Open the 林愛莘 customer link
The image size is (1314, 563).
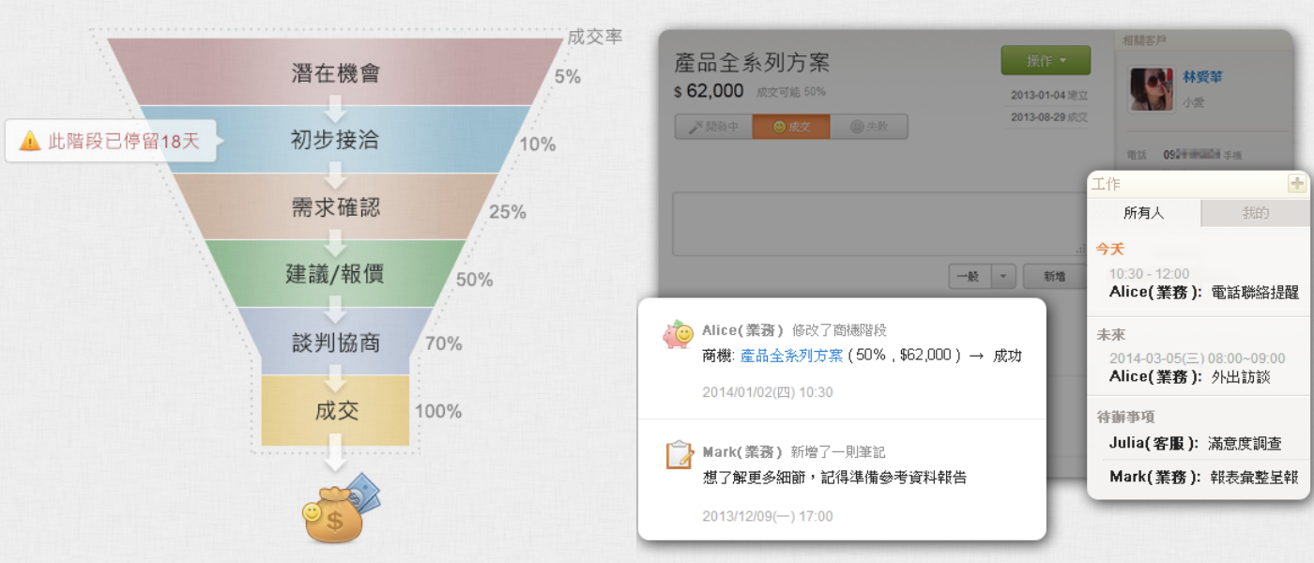1202,76
